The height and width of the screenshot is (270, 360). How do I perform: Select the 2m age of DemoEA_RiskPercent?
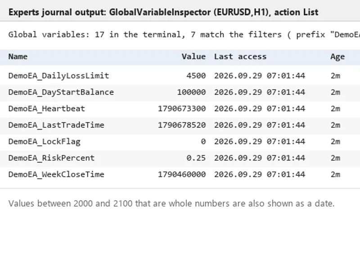coord(335,158)
